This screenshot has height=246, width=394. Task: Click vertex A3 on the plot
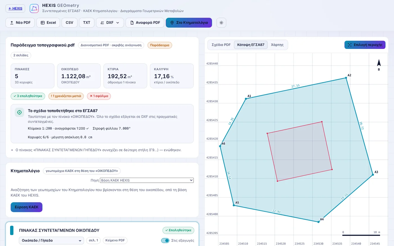pyautogui.click(x=373, y=175)
